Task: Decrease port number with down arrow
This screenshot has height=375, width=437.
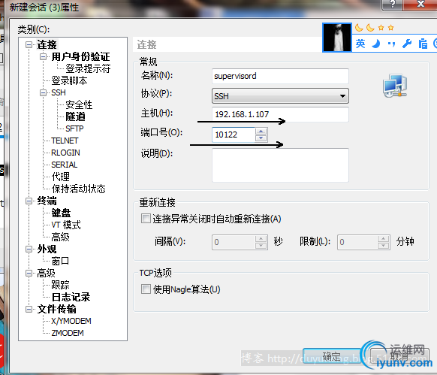Action: point(261,138)
